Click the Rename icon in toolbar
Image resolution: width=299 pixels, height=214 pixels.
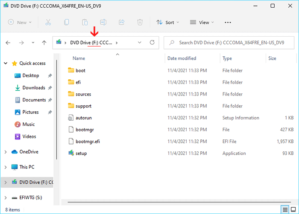(x=103, y=22)
